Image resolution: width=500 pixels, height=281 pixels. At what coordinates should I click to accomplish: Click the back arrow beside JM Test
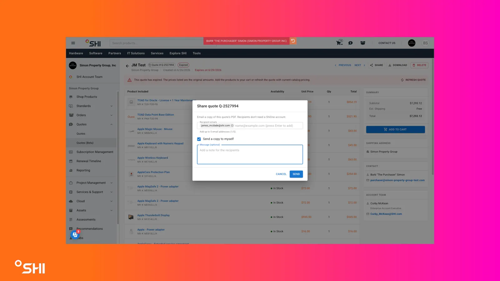pos(127,66)
